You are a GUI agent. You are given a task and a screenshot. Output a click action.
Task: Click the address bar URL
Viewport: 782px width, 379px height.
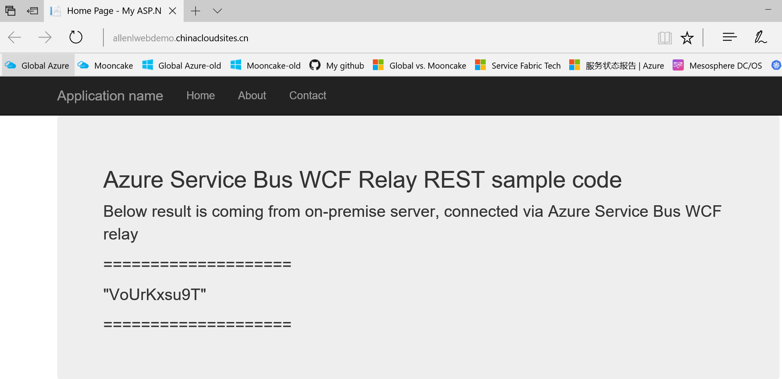pos(180,38)
